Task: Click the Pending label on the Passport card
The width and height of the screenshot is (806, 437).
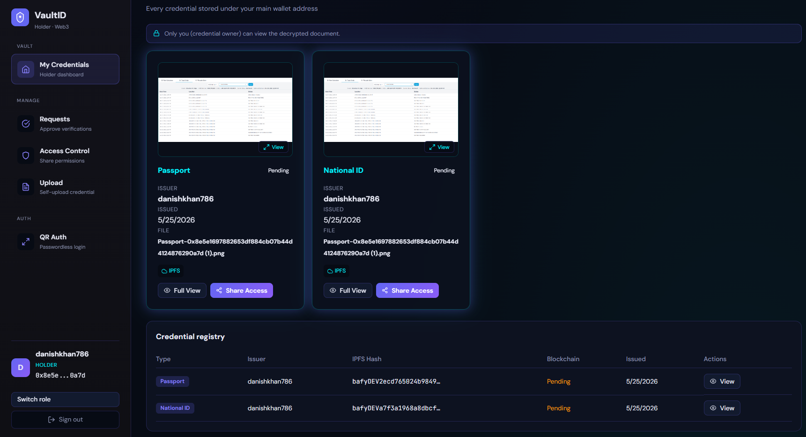Action: pyautogui.click(x=279, y=170)
